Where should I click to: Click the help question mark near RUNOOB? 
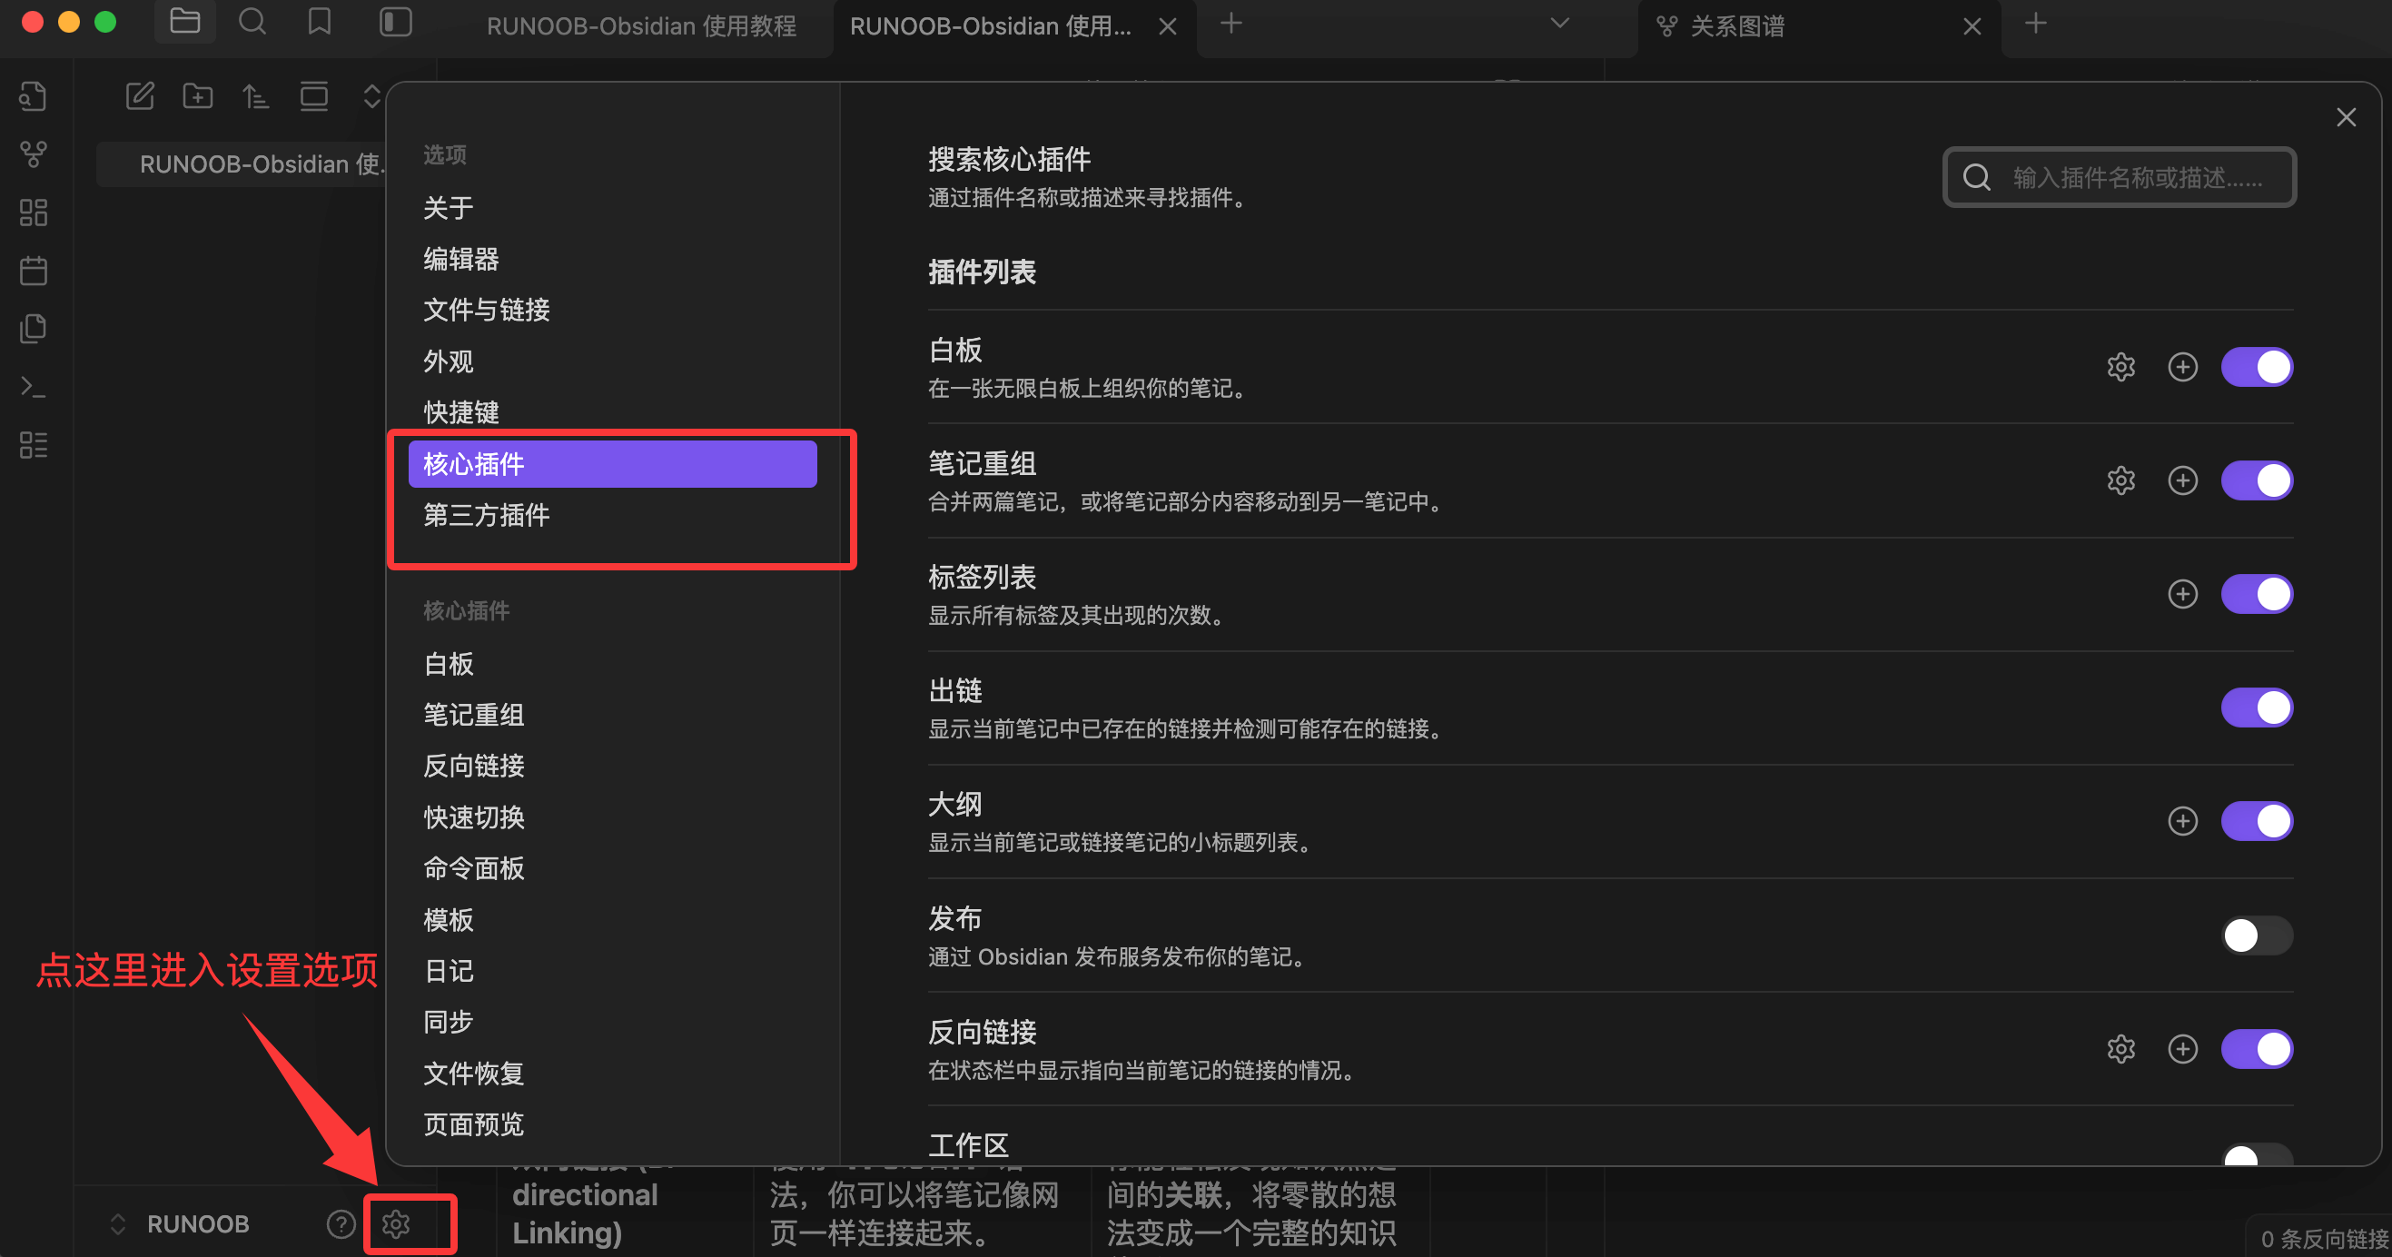tap(340, 1223)
